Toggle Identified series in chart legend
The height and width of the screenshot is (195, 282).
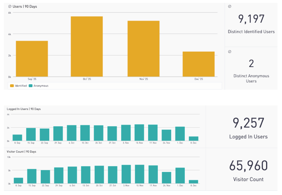pyautogui.click(x=19, y=86)
